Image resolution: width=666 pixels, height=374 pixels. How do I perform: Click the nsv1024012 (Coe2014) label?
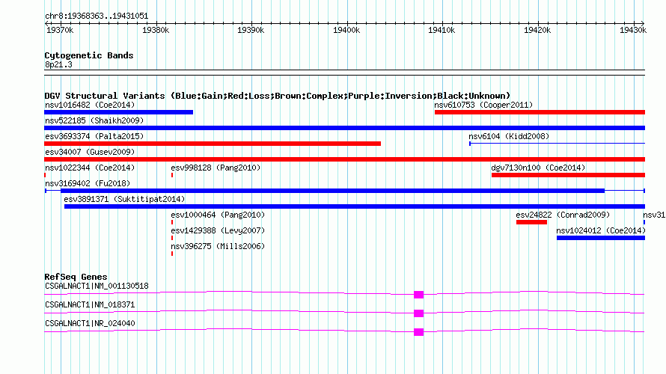click(601, 230)
